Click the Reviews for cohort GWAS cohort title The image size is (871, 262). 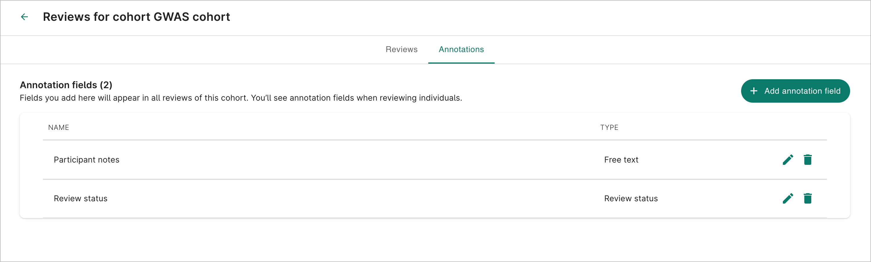(x=137, y=16)
